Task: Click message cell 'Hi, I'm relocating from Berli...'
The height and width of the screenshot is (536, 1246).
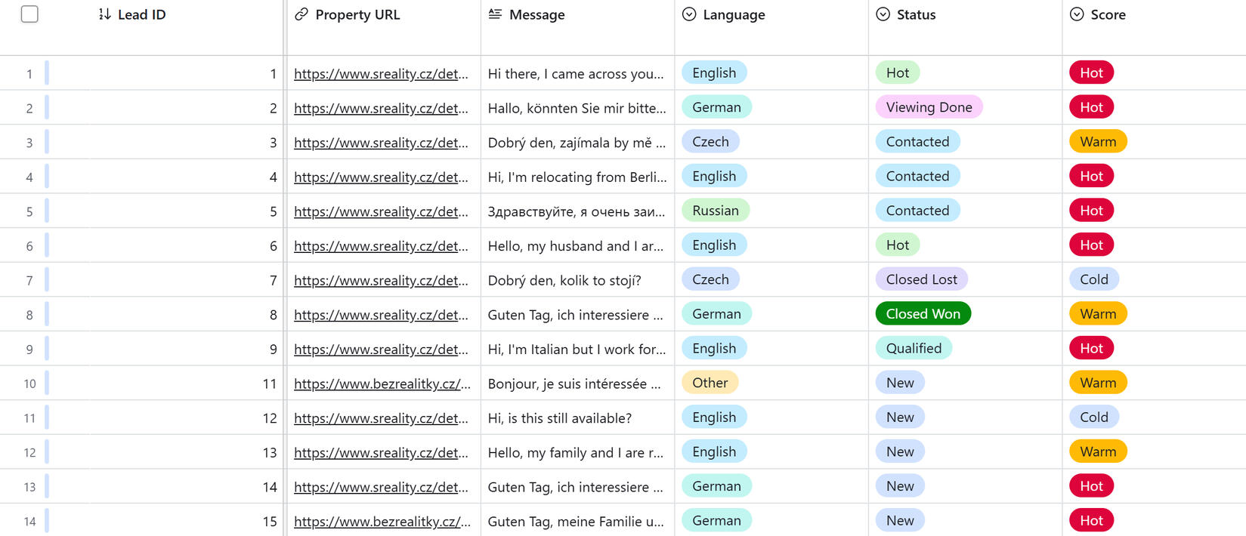Action: click(x=577, y=177)
